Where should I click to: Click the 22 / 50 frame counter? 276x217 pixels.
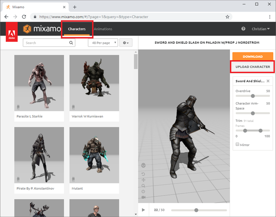coord(159,210)
